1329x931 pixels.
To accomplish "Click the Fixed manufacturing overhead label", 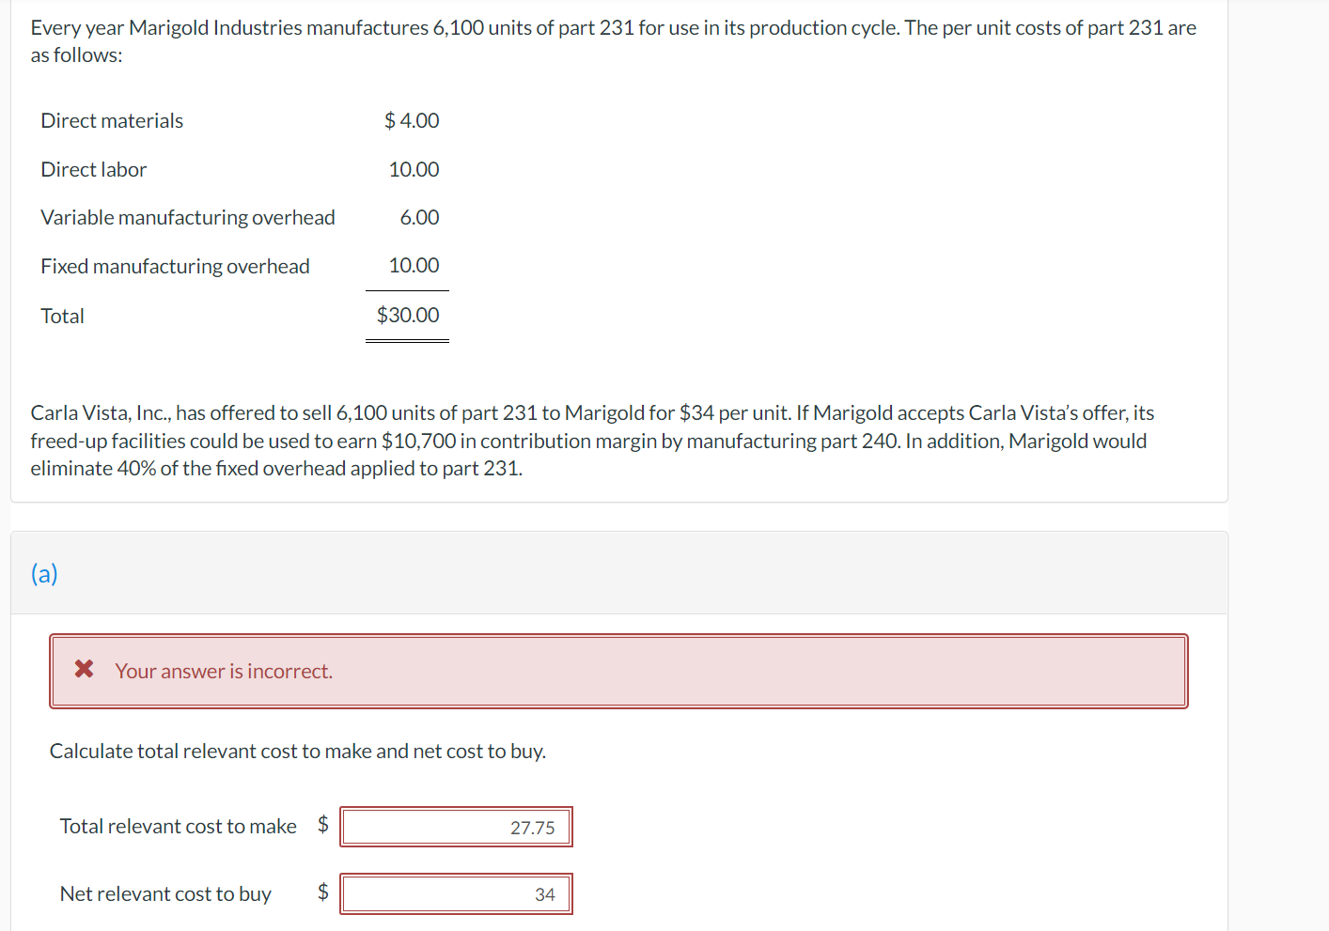I will click(175, 266).
